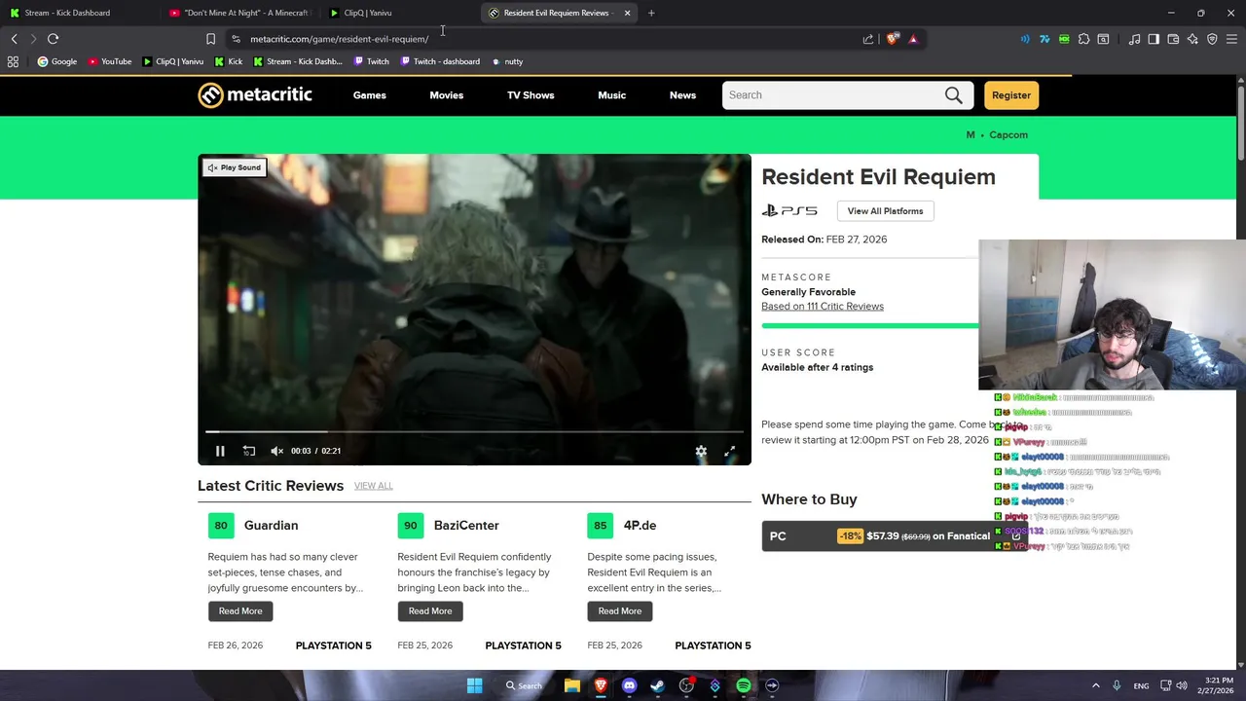Click Read More under 4P.de review

click(620, 611)
